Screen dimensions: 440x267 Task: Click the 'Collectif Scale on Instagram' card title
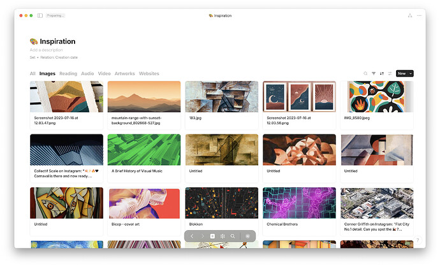[x=66, y=173]
